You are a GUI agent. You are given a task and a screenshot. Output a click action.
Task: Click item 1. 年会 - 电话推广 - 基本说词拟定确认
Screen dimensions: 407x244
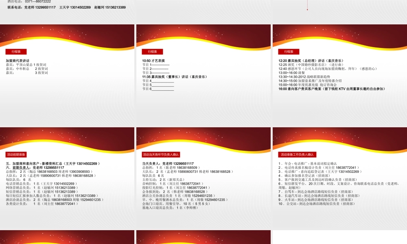coord(308,163)
